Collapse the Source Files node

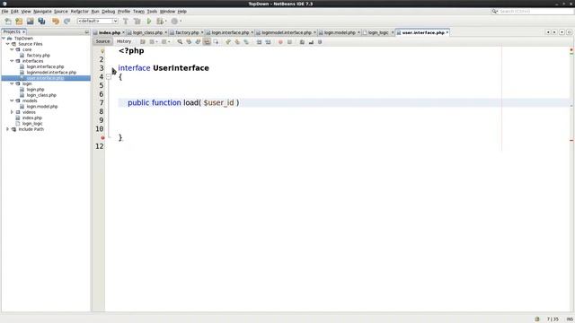coord(8,44)
